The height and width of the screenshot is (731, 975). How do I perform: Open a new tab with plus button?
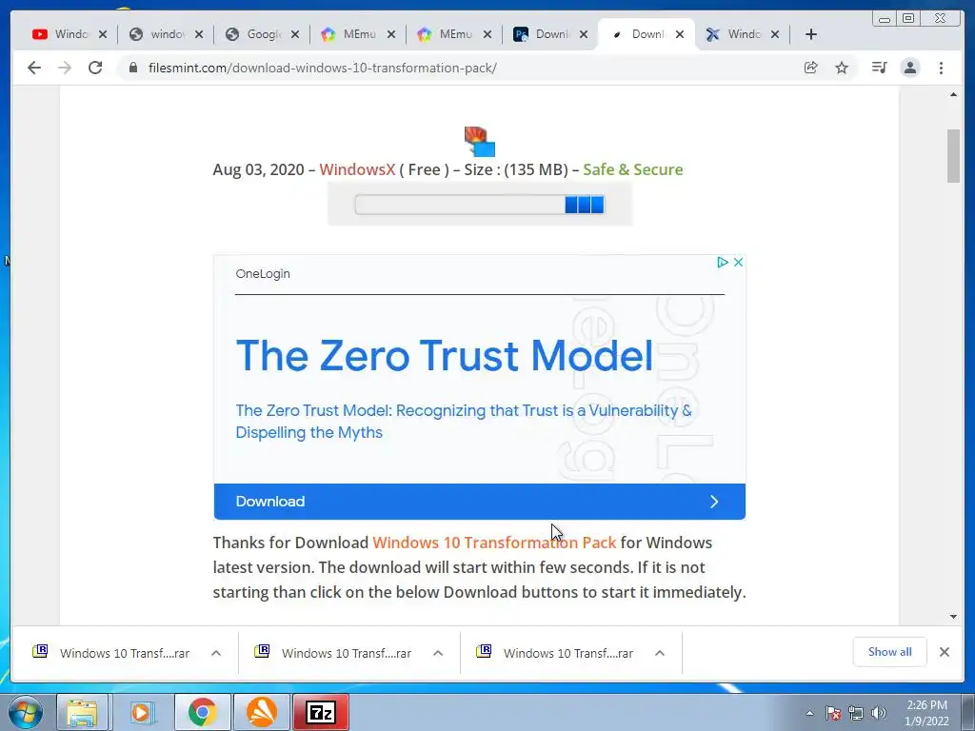click(x=811, y=34)
